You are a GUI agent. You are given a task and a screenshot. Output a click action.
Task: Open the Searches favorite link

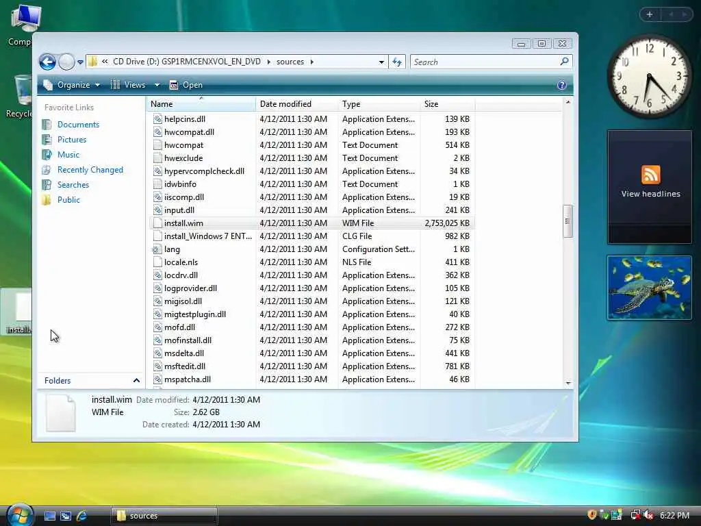pyautogui.click(x=73, y=185)
